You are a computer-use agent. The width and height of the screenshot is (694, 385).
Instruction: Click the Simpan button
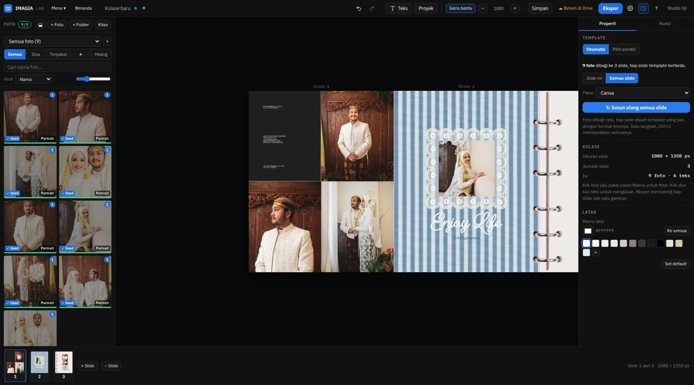point(540,8)
